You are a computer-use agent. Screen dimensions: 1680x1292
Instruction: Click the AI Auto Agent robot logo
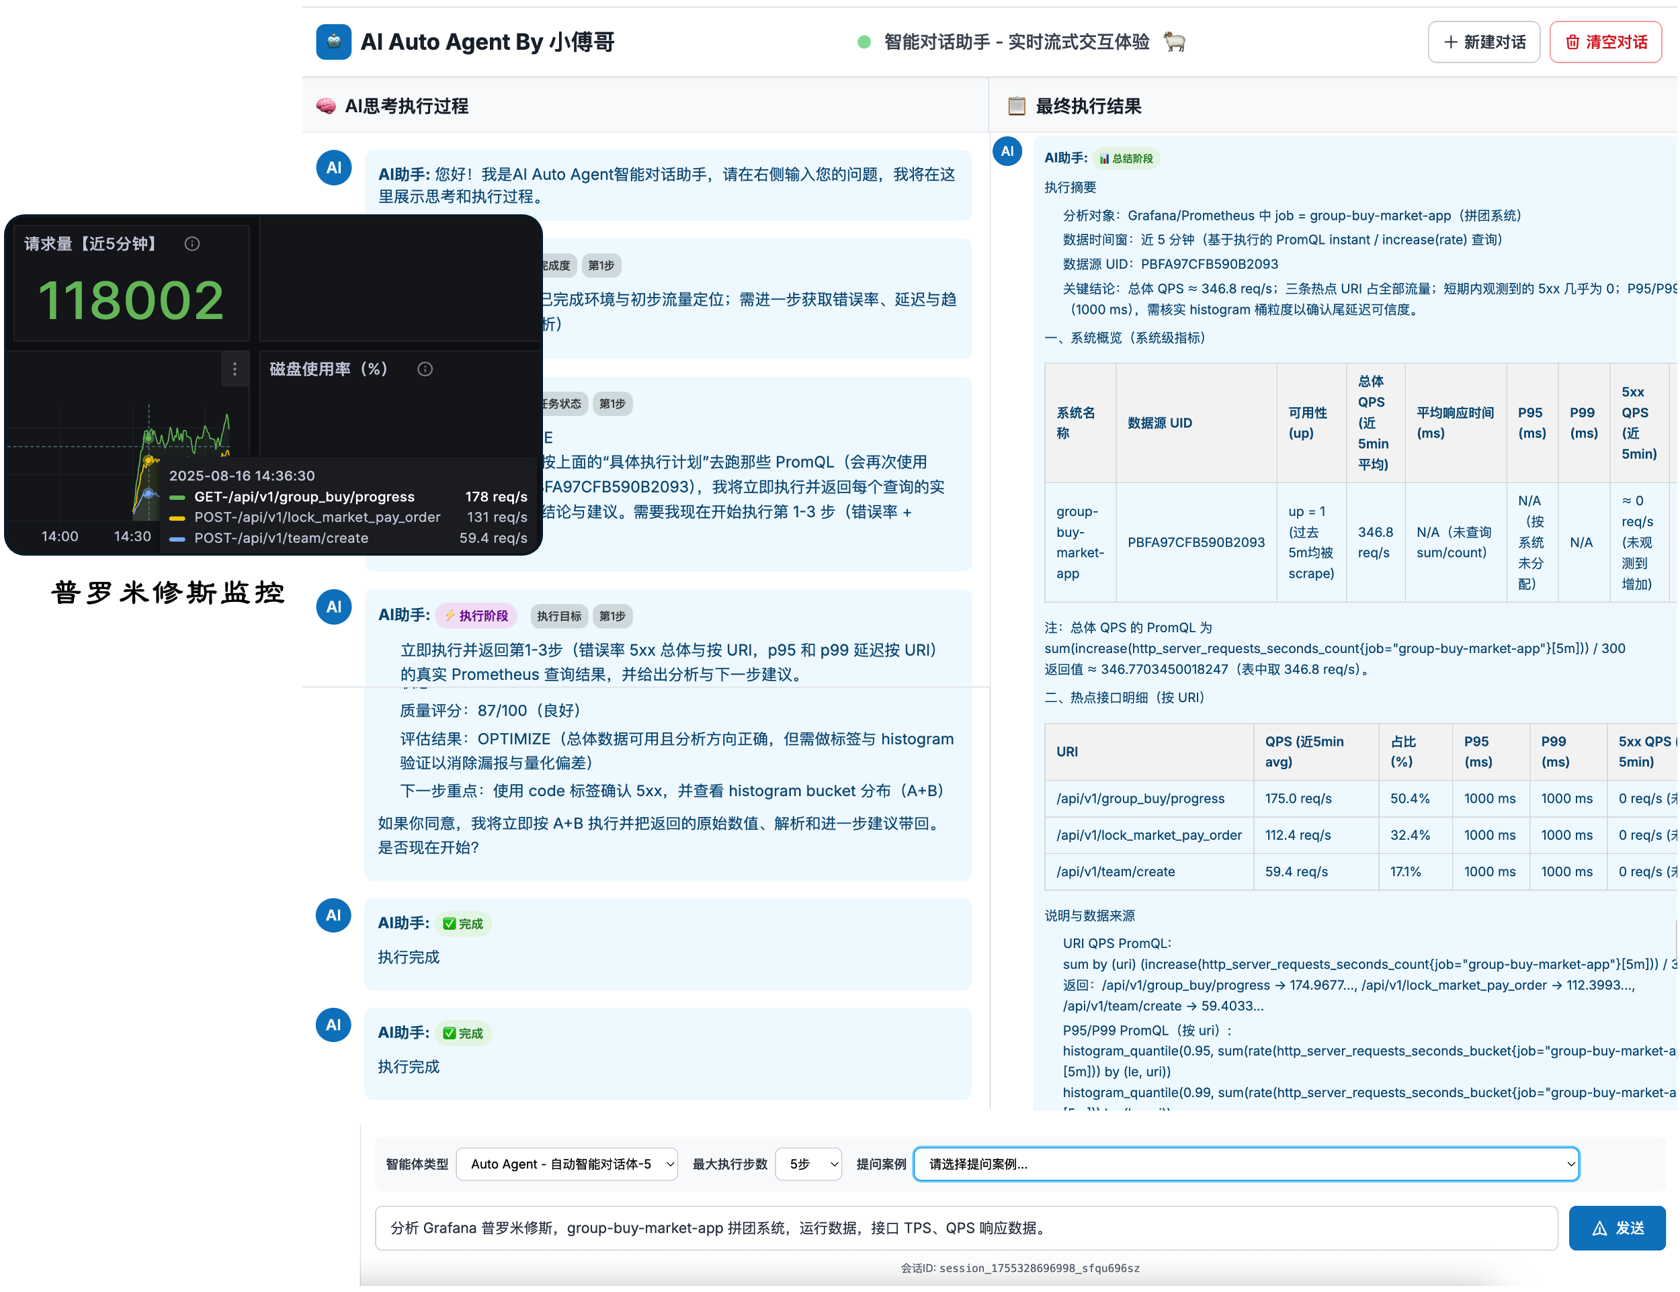point(334,42)
